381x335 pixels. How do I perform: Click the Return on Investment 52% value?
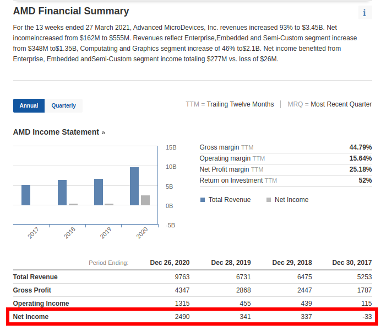click(x=365, y=180)
